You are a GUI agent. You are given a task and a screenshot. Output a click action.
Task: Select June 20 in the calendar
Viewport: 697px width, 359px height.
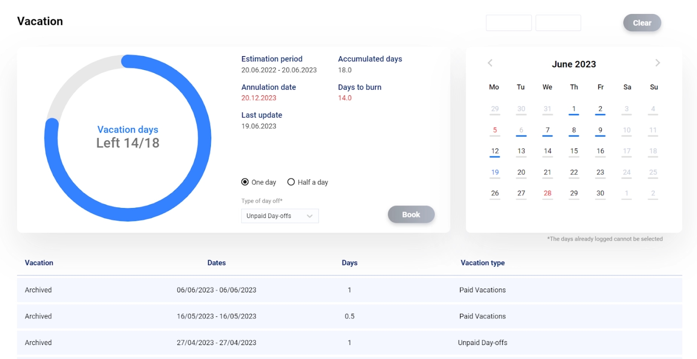point(521,173)
